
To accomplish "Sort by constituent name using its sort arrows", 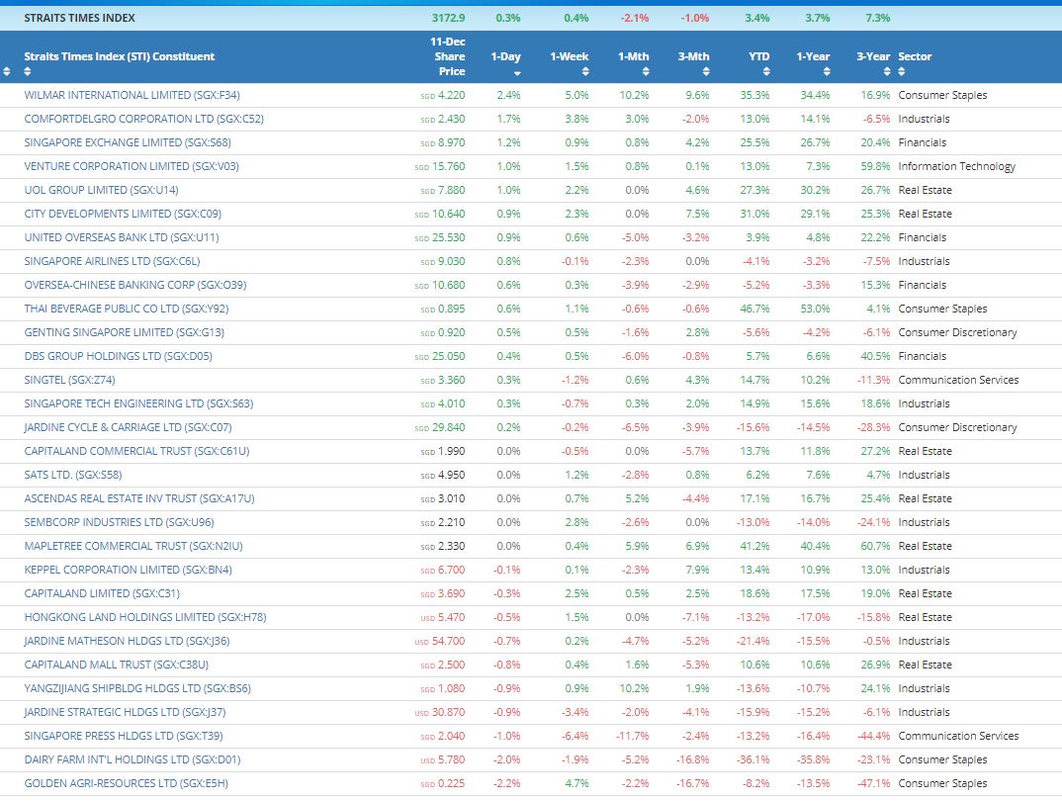I will pos(27,71).
